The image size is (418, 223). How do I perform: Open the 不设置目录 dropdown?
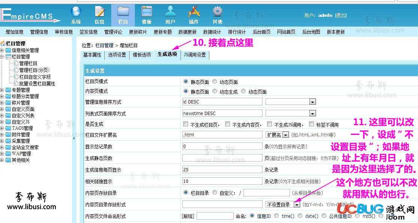(x=283, y=205)
